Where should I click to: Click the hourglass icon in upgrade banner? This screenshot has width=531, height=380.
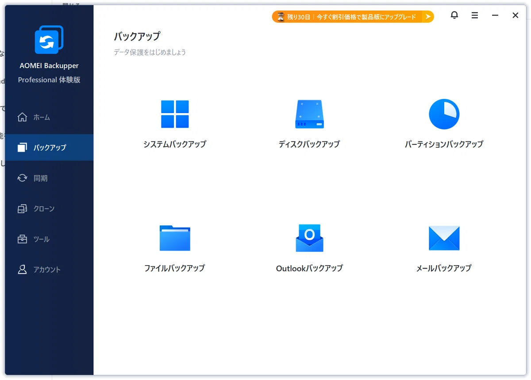pyautogui.click(x=281, y=17)
